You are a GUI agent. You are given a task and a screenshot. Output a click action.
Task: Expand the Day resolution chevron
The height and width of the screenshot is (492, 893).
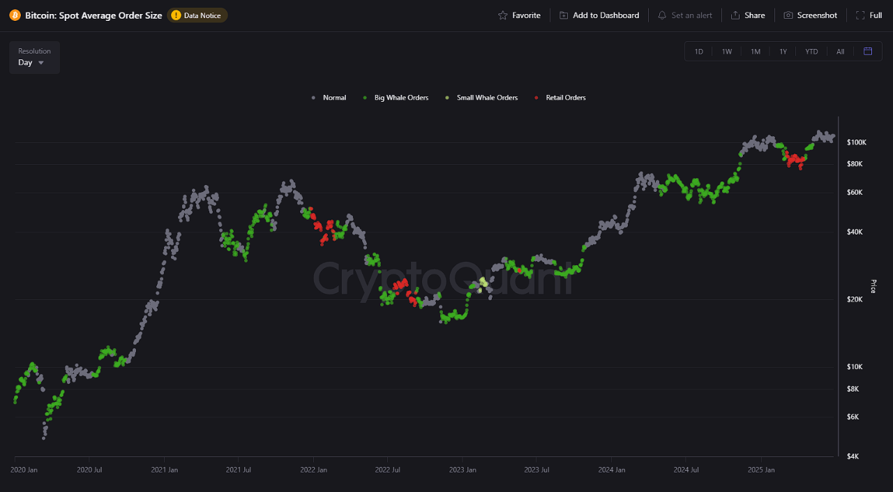(40, 62)
